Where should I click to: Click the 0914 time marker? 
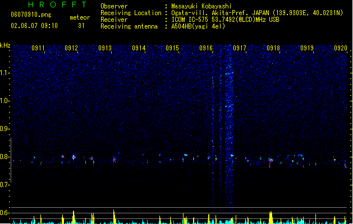click(x=139, y=48)
